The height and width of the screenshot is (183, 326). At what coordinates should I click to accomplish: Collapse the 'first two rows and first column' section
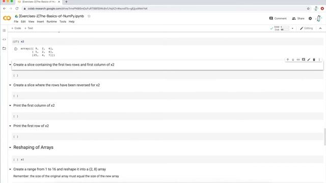tap(10, 65)
